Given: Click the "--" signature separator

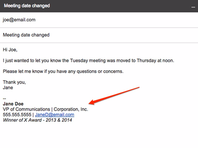Looking at the screenshot, I should click(x=5, y=99).
